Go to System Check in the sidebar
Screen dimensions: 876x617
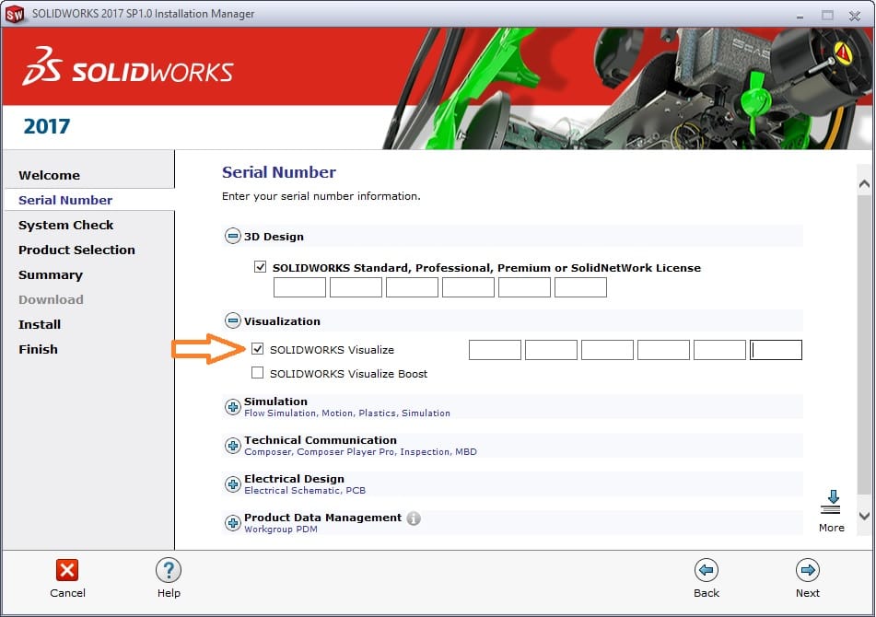point(66,225)
